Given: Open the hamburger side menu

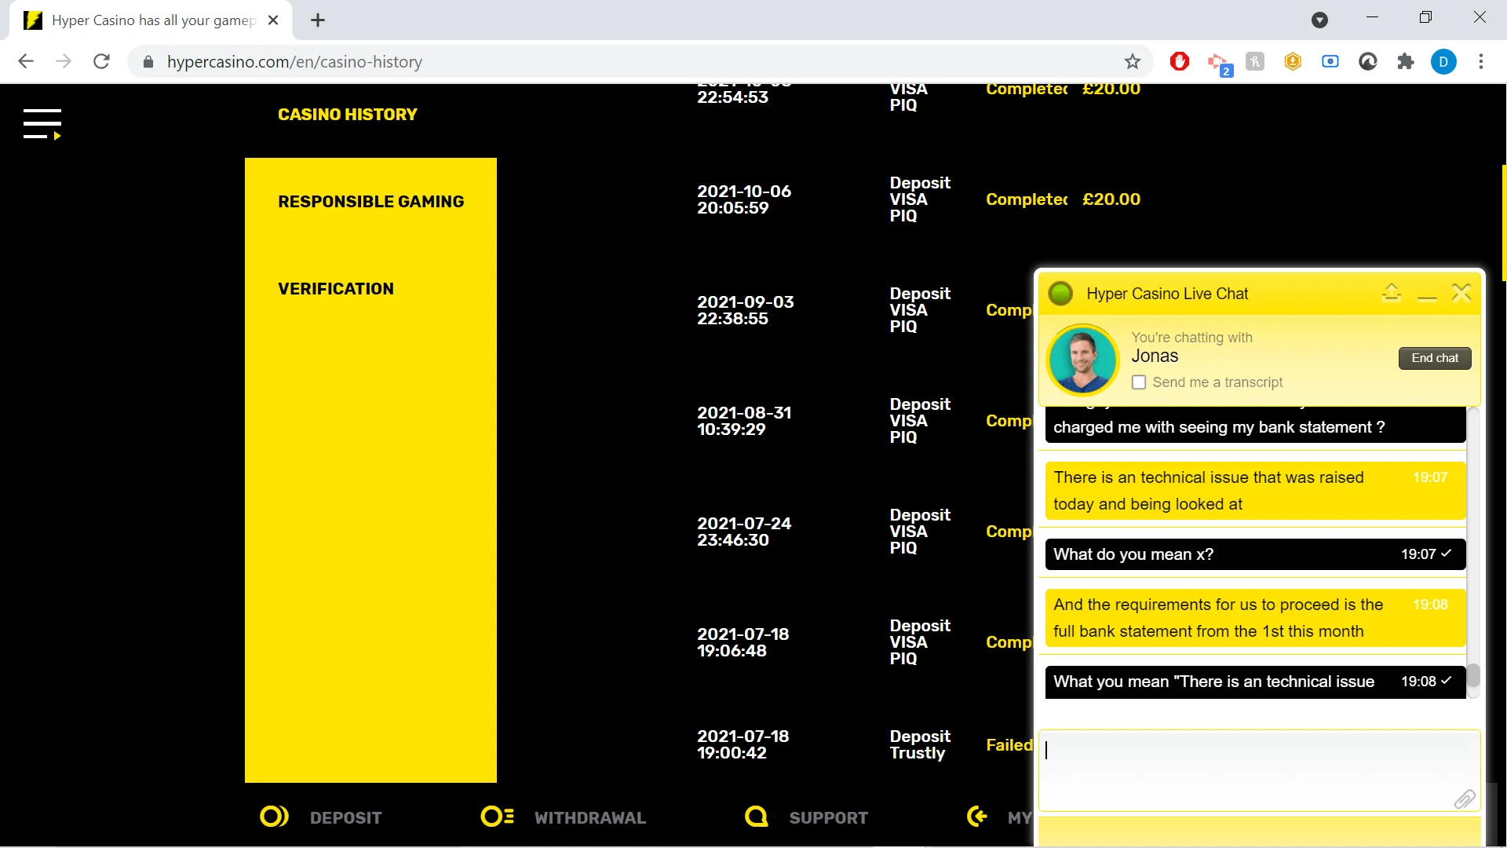Looking at the screenshot, I should [42, 124].
